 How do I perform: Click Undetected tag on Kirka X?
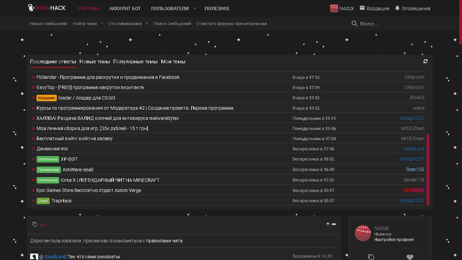point(48,180)
